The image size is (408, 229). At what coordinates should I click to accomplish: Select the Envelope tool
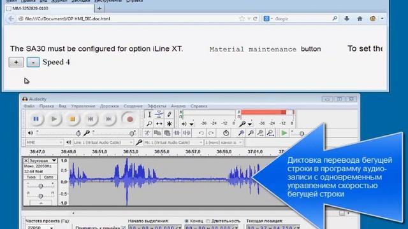(x=159, y=114)
